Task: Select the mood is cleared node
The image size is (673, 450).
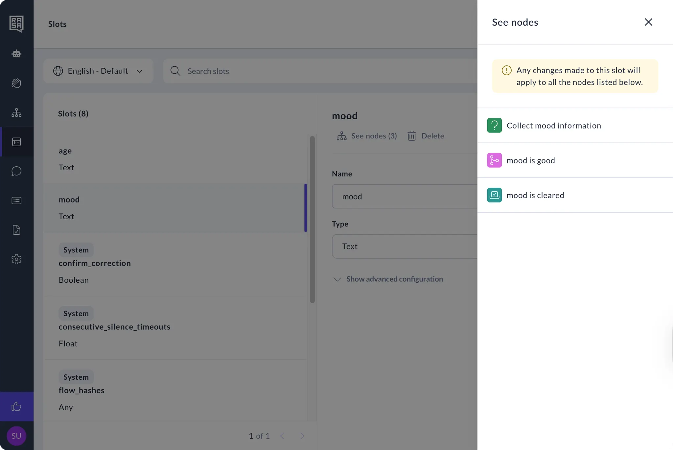Action: pyautogui.click(x=535, y=195)
